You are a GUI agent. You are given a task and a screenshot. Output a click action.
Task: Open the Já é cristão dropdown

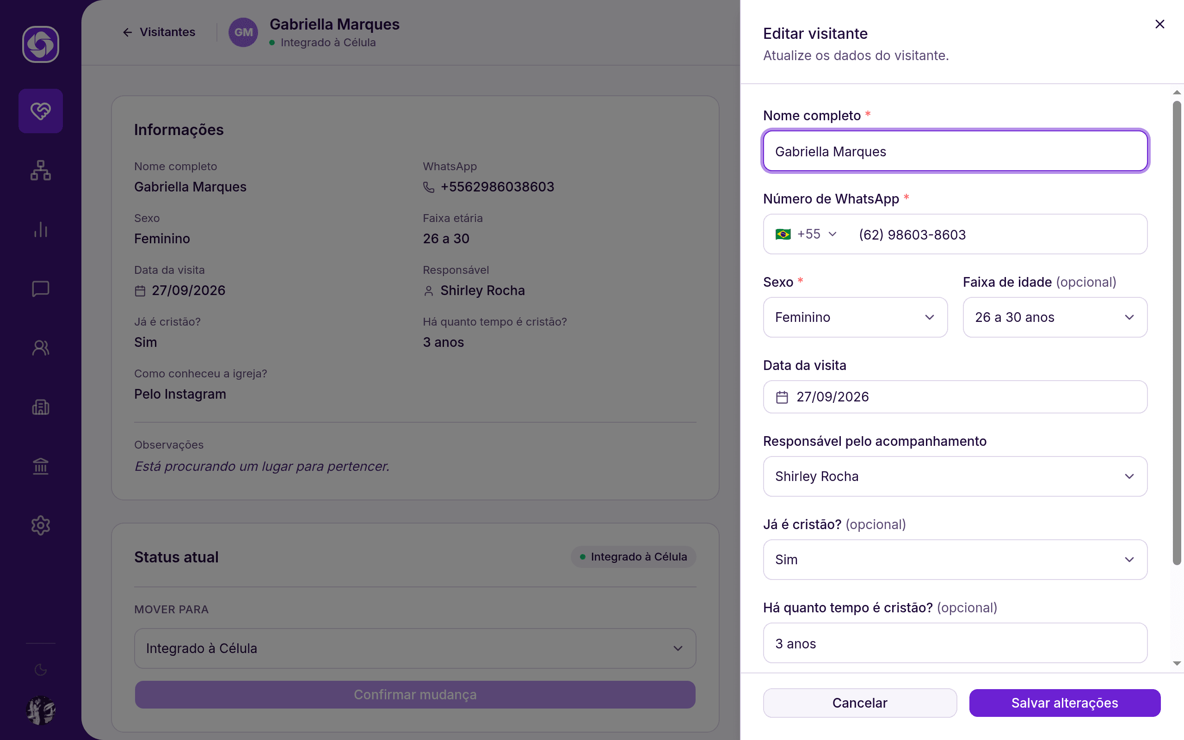coord(955,560)
